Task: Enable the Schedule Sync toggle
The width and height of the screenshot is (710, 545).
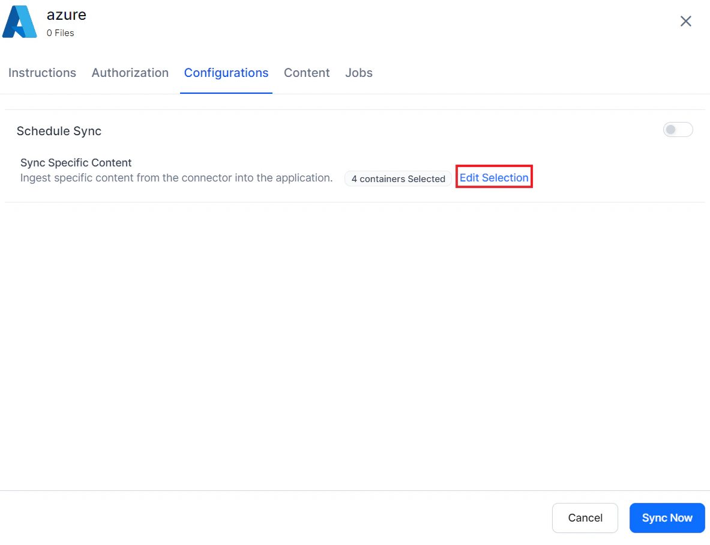Action: point(678,129)
